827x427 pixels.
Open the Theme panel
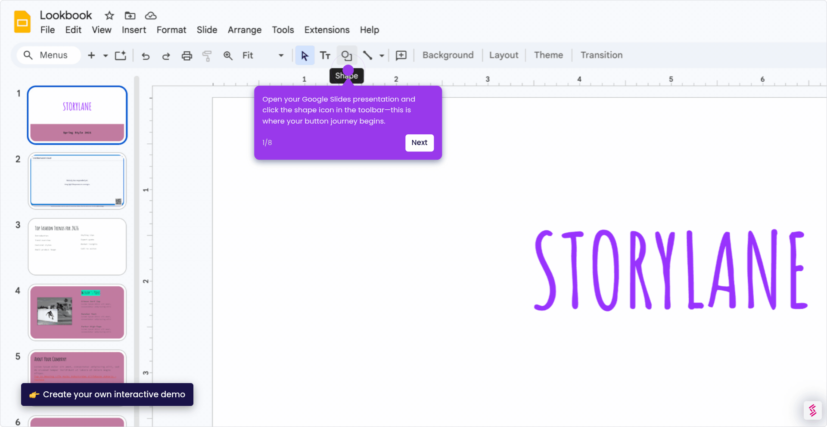pyautogui.click(x=548, y=55)
